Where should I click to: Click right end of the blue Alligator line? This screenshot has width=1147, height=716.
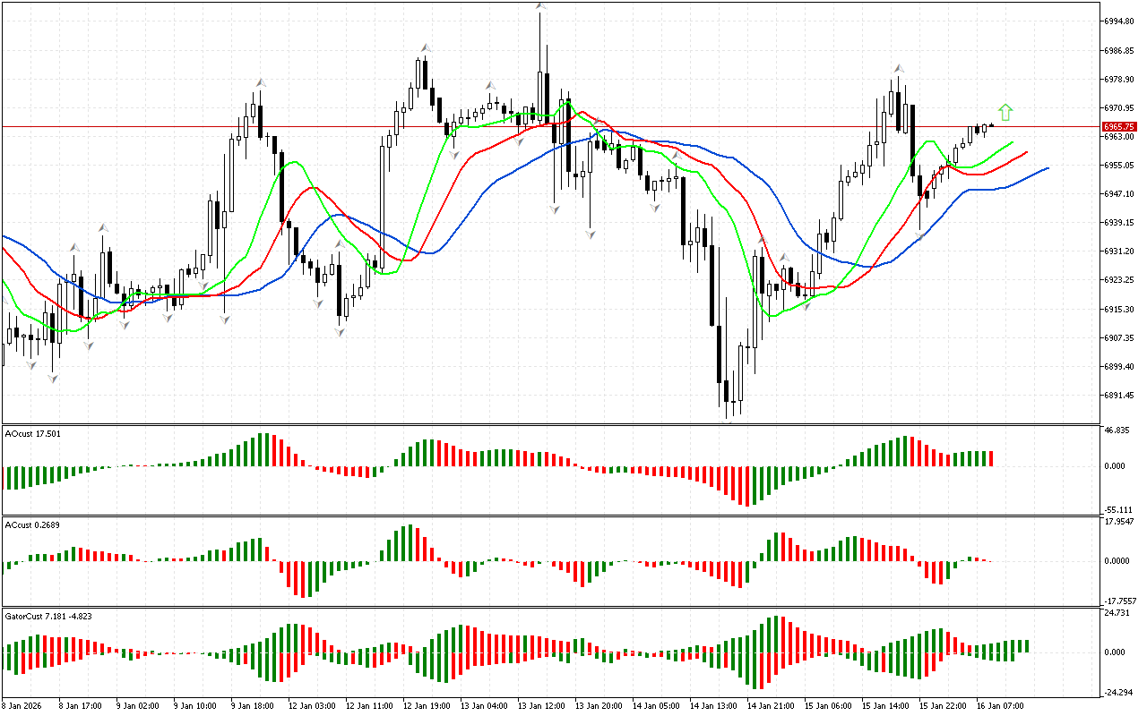point(1048,167)
